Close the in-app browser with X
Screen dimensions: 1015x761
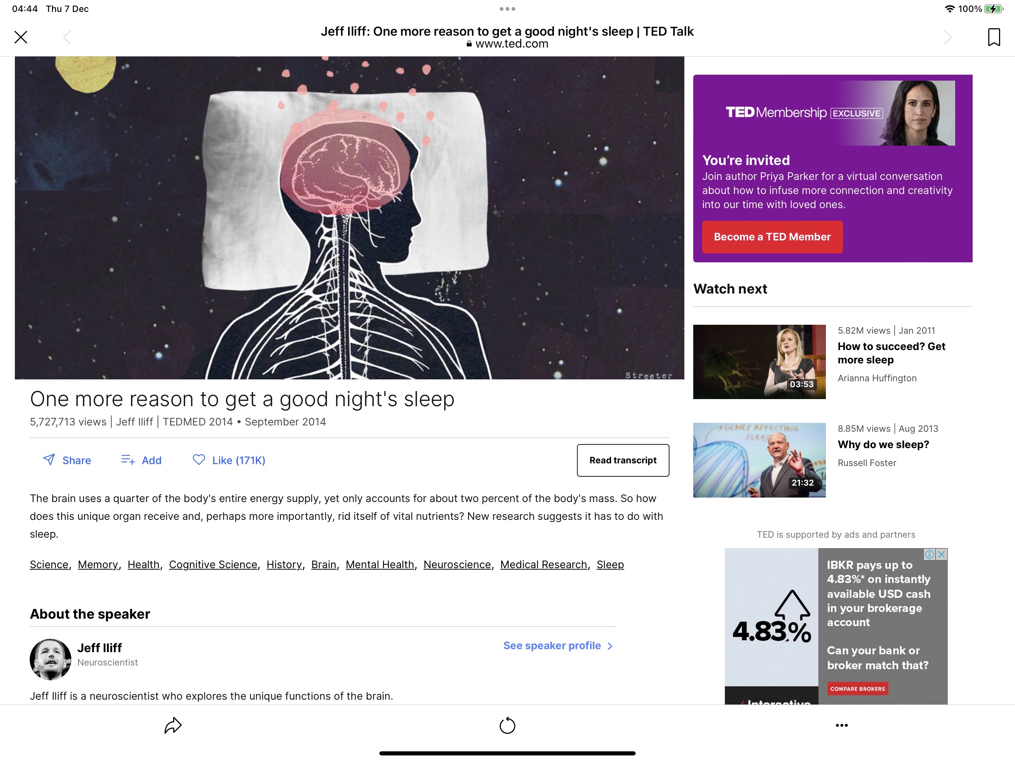21,37
